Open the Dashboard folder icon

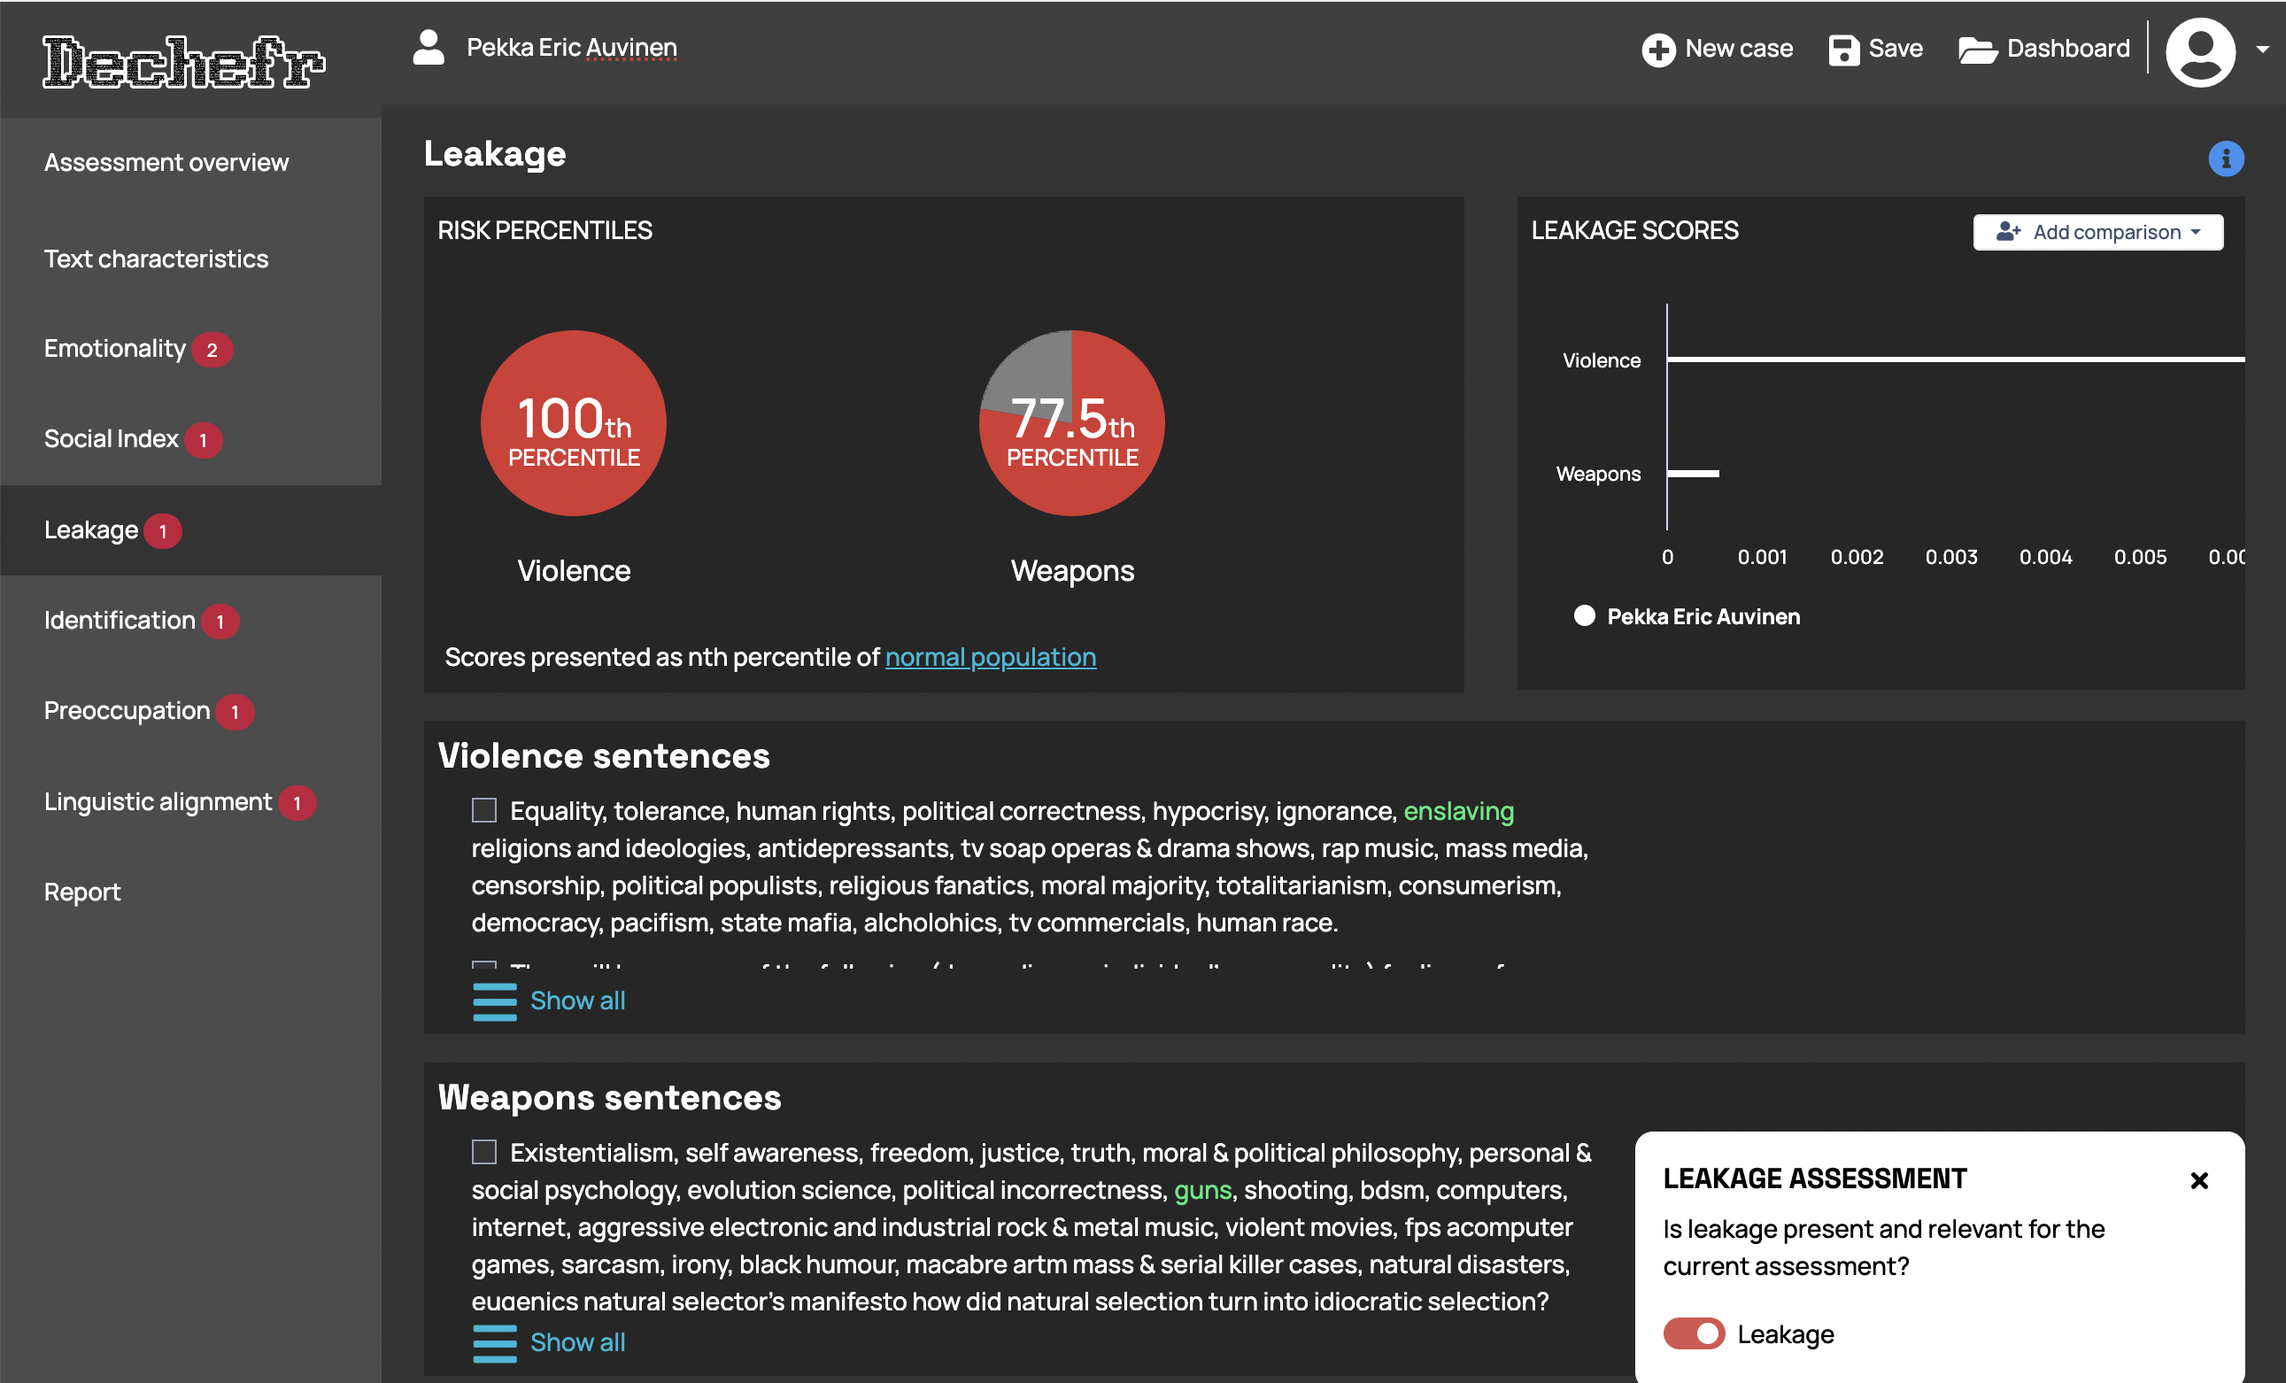(1977, 50)
